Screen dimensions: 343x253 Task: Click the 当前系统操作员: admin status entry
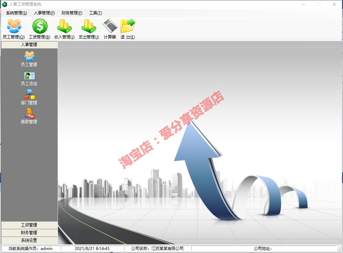(30, 248)
